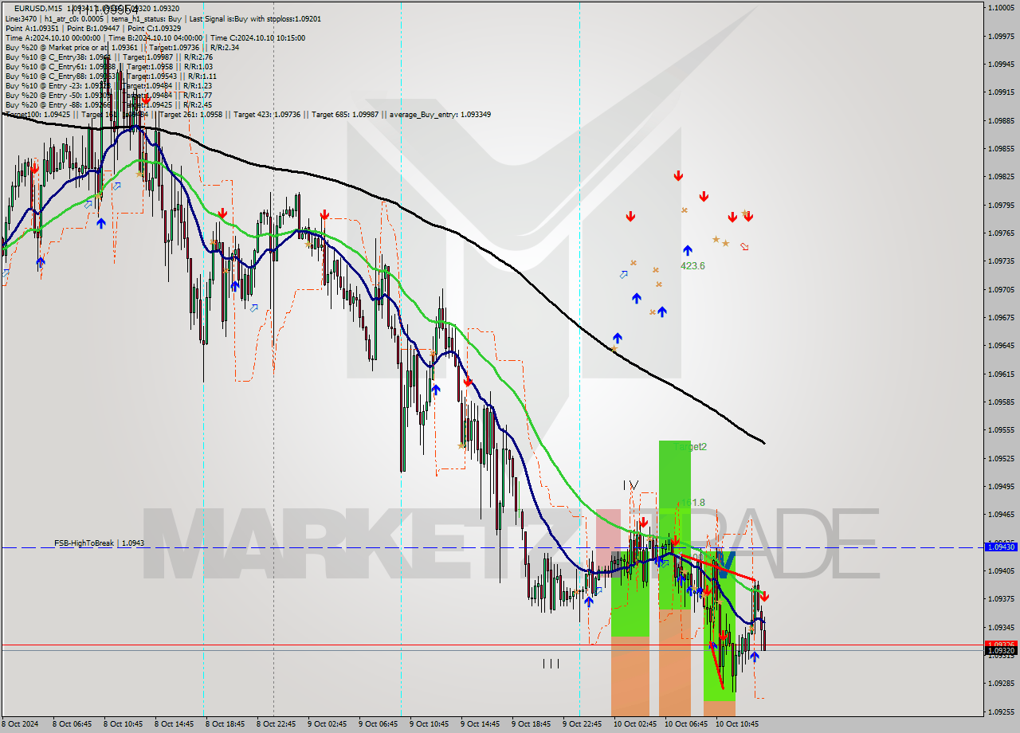Select the 1.09855 price axis label
This screenshot has width=1020, height=733.
[x=1001, y=148]
